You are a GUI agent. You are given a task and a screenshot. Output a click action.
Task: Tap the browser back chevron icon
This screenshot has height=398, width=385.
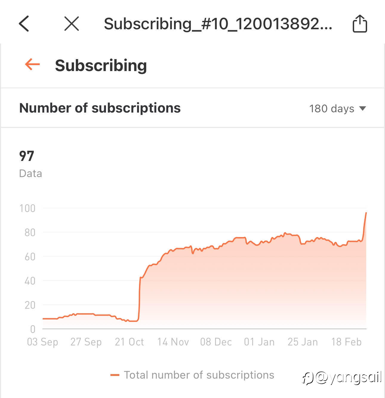[x=24, y=24]
